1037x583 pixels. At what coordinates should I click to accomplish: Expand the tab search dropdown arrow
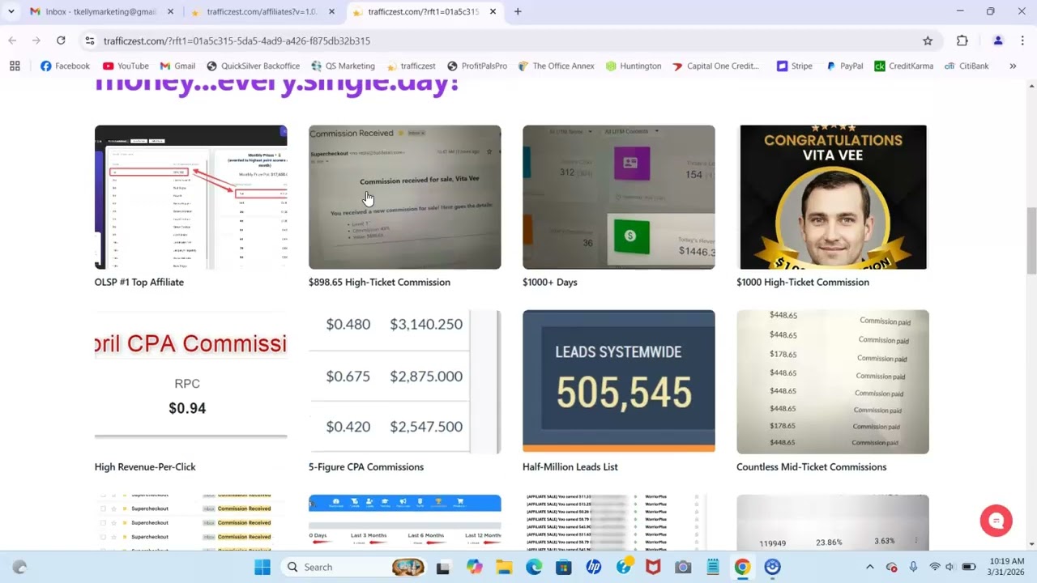click(11, 11)
